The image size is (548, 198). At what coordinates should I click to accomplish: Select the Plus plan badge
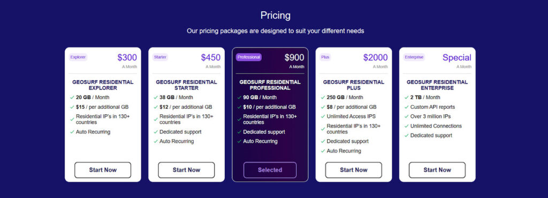point(325,57)
